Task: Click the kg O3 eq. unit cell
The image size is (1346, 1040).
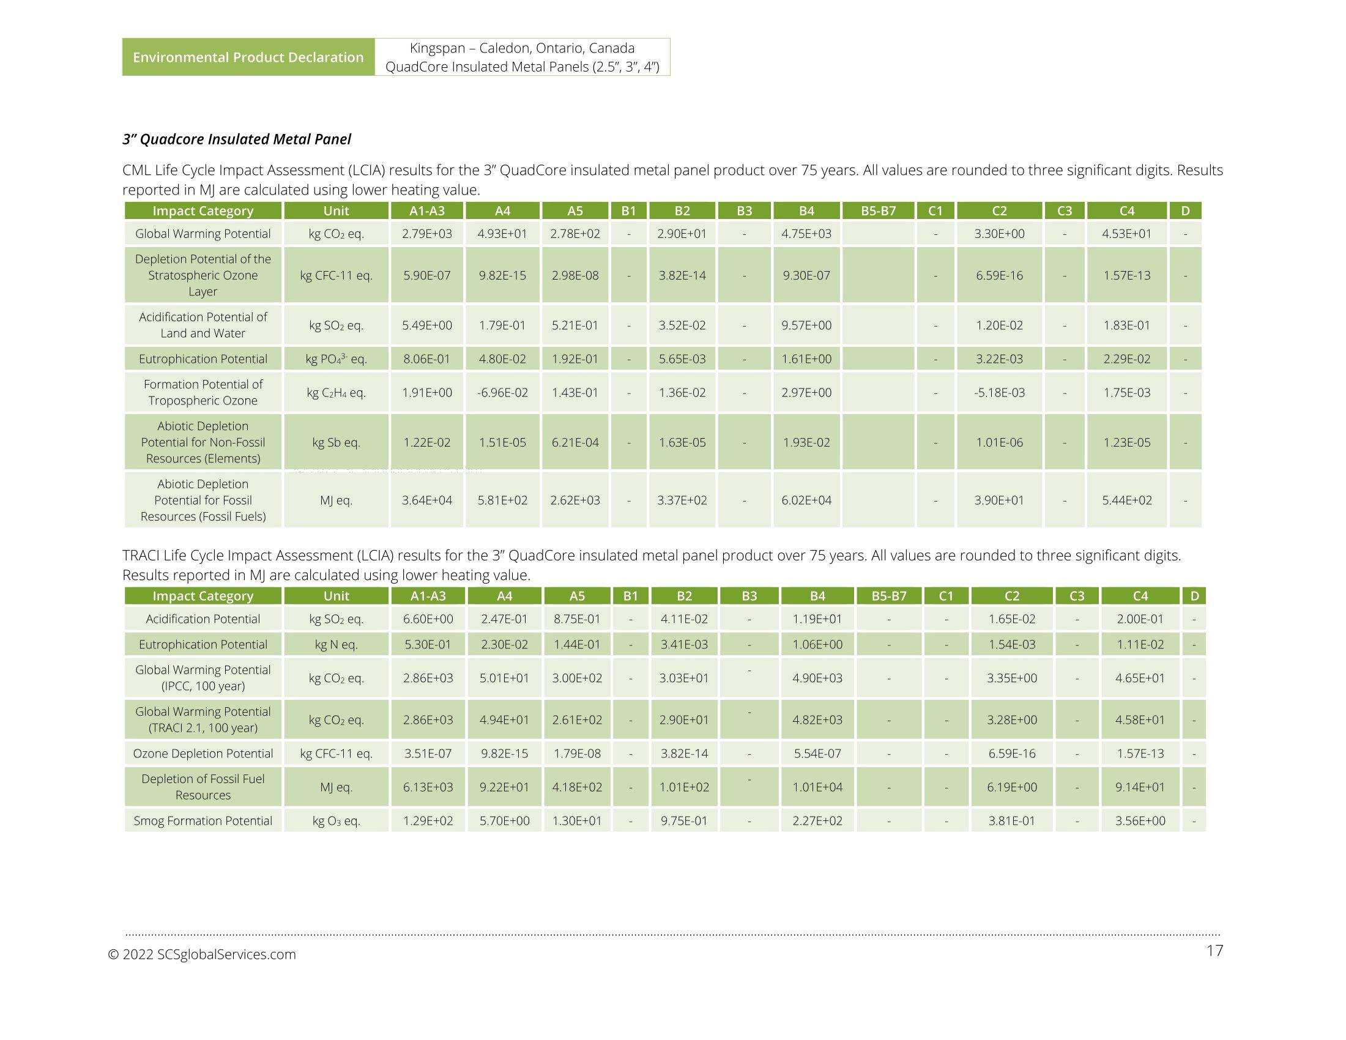Action: pyautogui.click(x=336, y=820)
